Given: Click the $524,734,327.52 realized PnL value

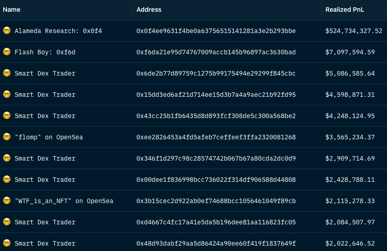Looking at the screenshot, I should click(354, 31).
